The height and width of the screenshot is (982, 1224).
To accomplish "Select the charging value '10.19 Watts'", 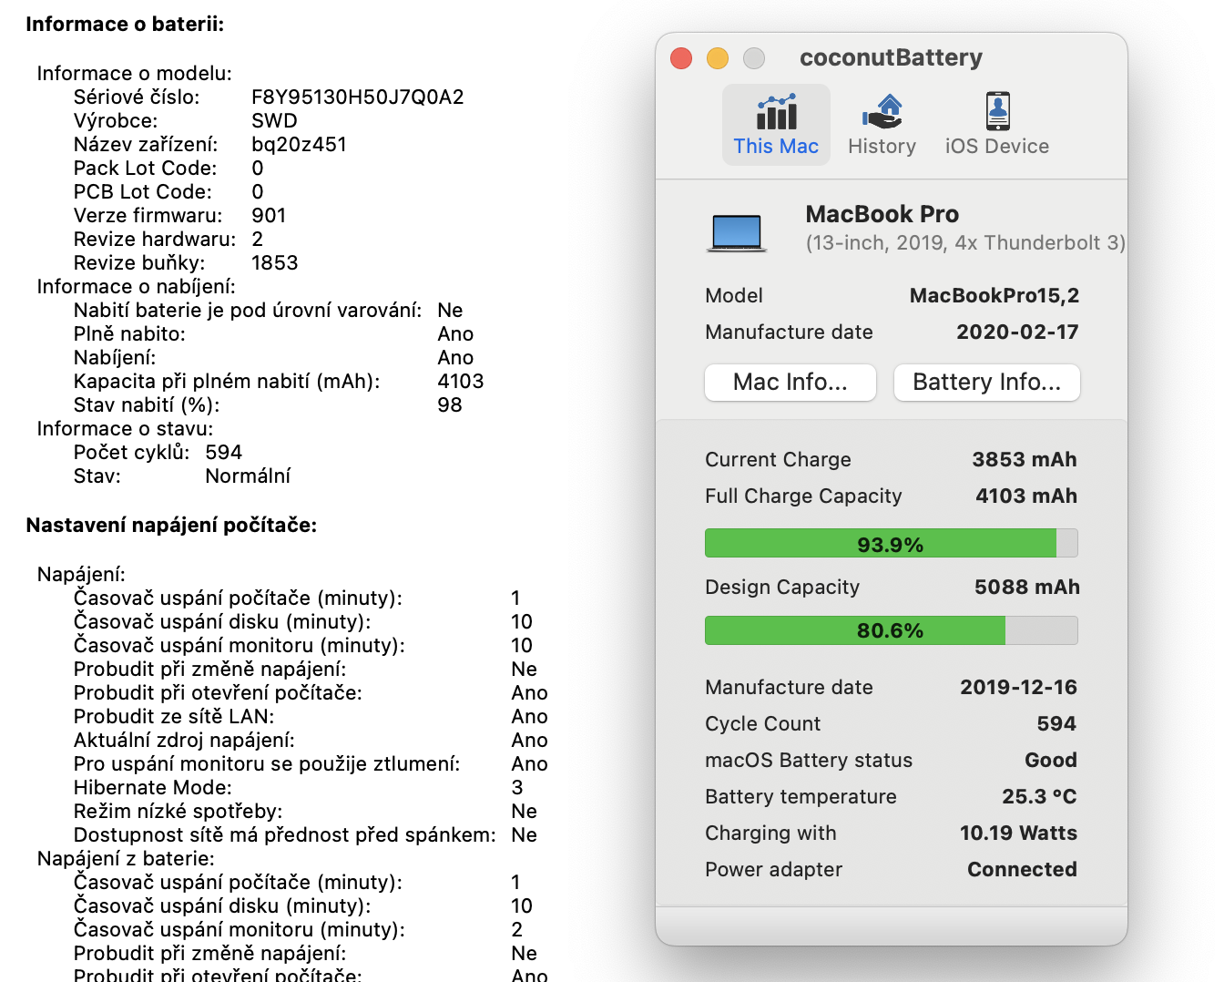I will [1018, 834].
